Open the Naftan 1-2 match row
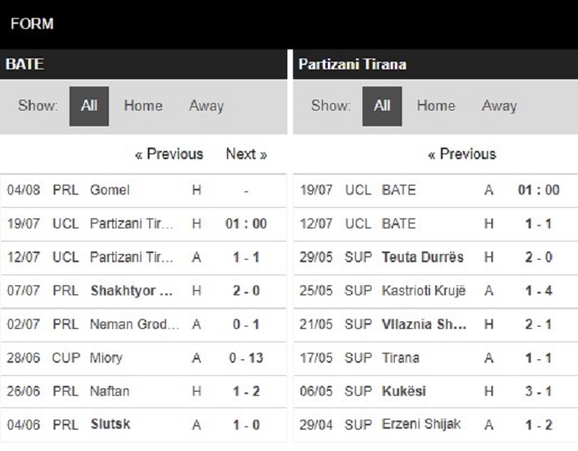Screen dimensions: 578x451 [x=143, y=391]
